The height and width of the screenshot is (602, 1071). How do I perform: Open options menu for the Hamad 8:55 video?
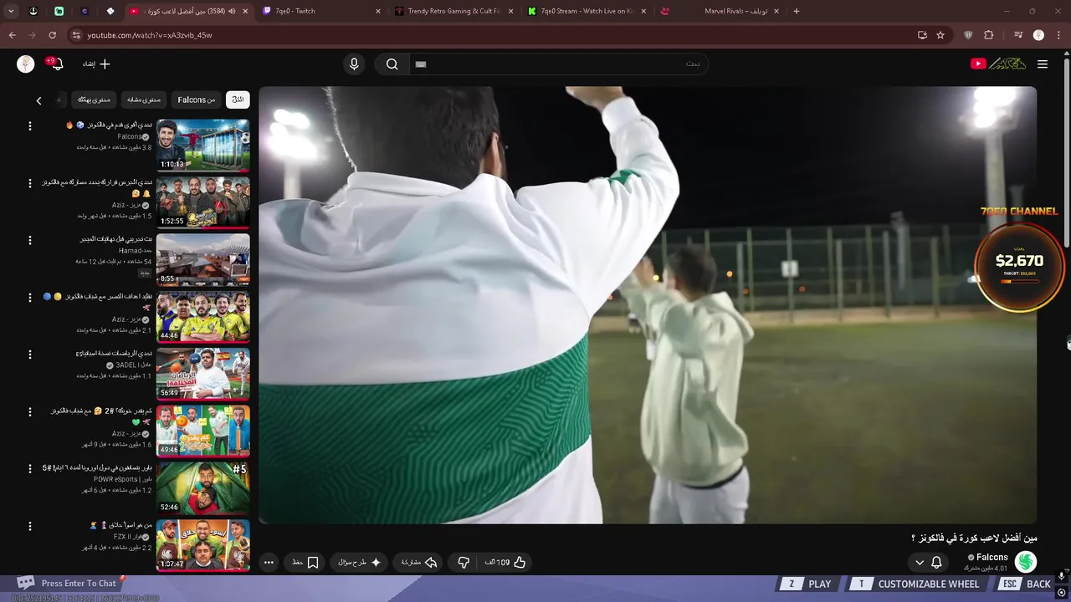[30, 240]
